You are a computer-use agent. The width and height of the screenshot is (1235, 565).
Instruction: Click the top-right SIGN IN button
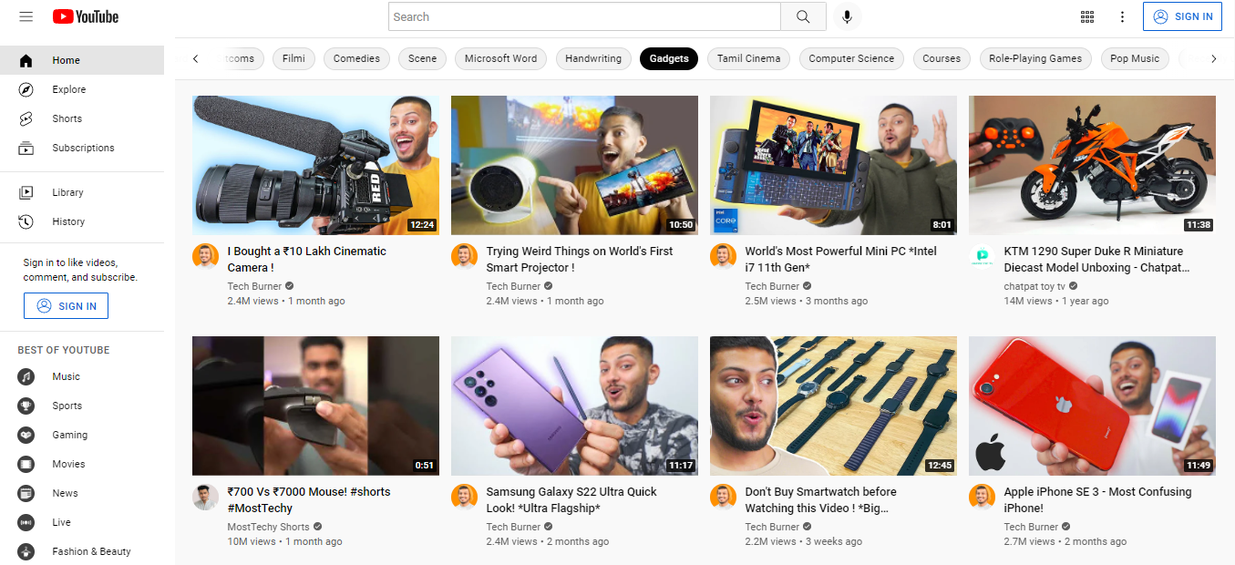pyautogui.click(x=1182, y=16)
